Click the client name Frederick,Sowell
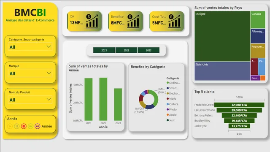Screen dimensions: 270x152 tap(204, 105)
